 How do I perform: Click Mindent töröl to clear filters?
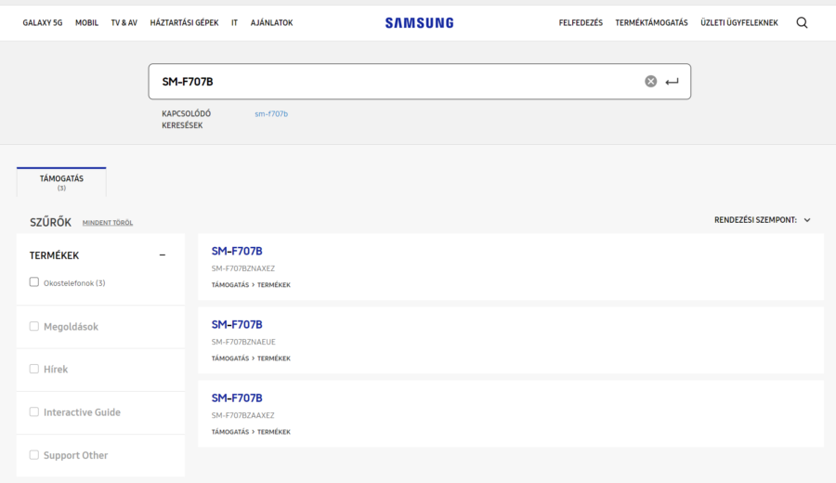click(x=108, y=223)
